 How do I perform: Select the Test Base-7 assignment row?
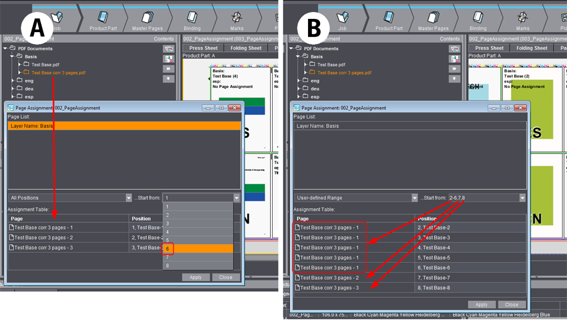coord(470,278)
